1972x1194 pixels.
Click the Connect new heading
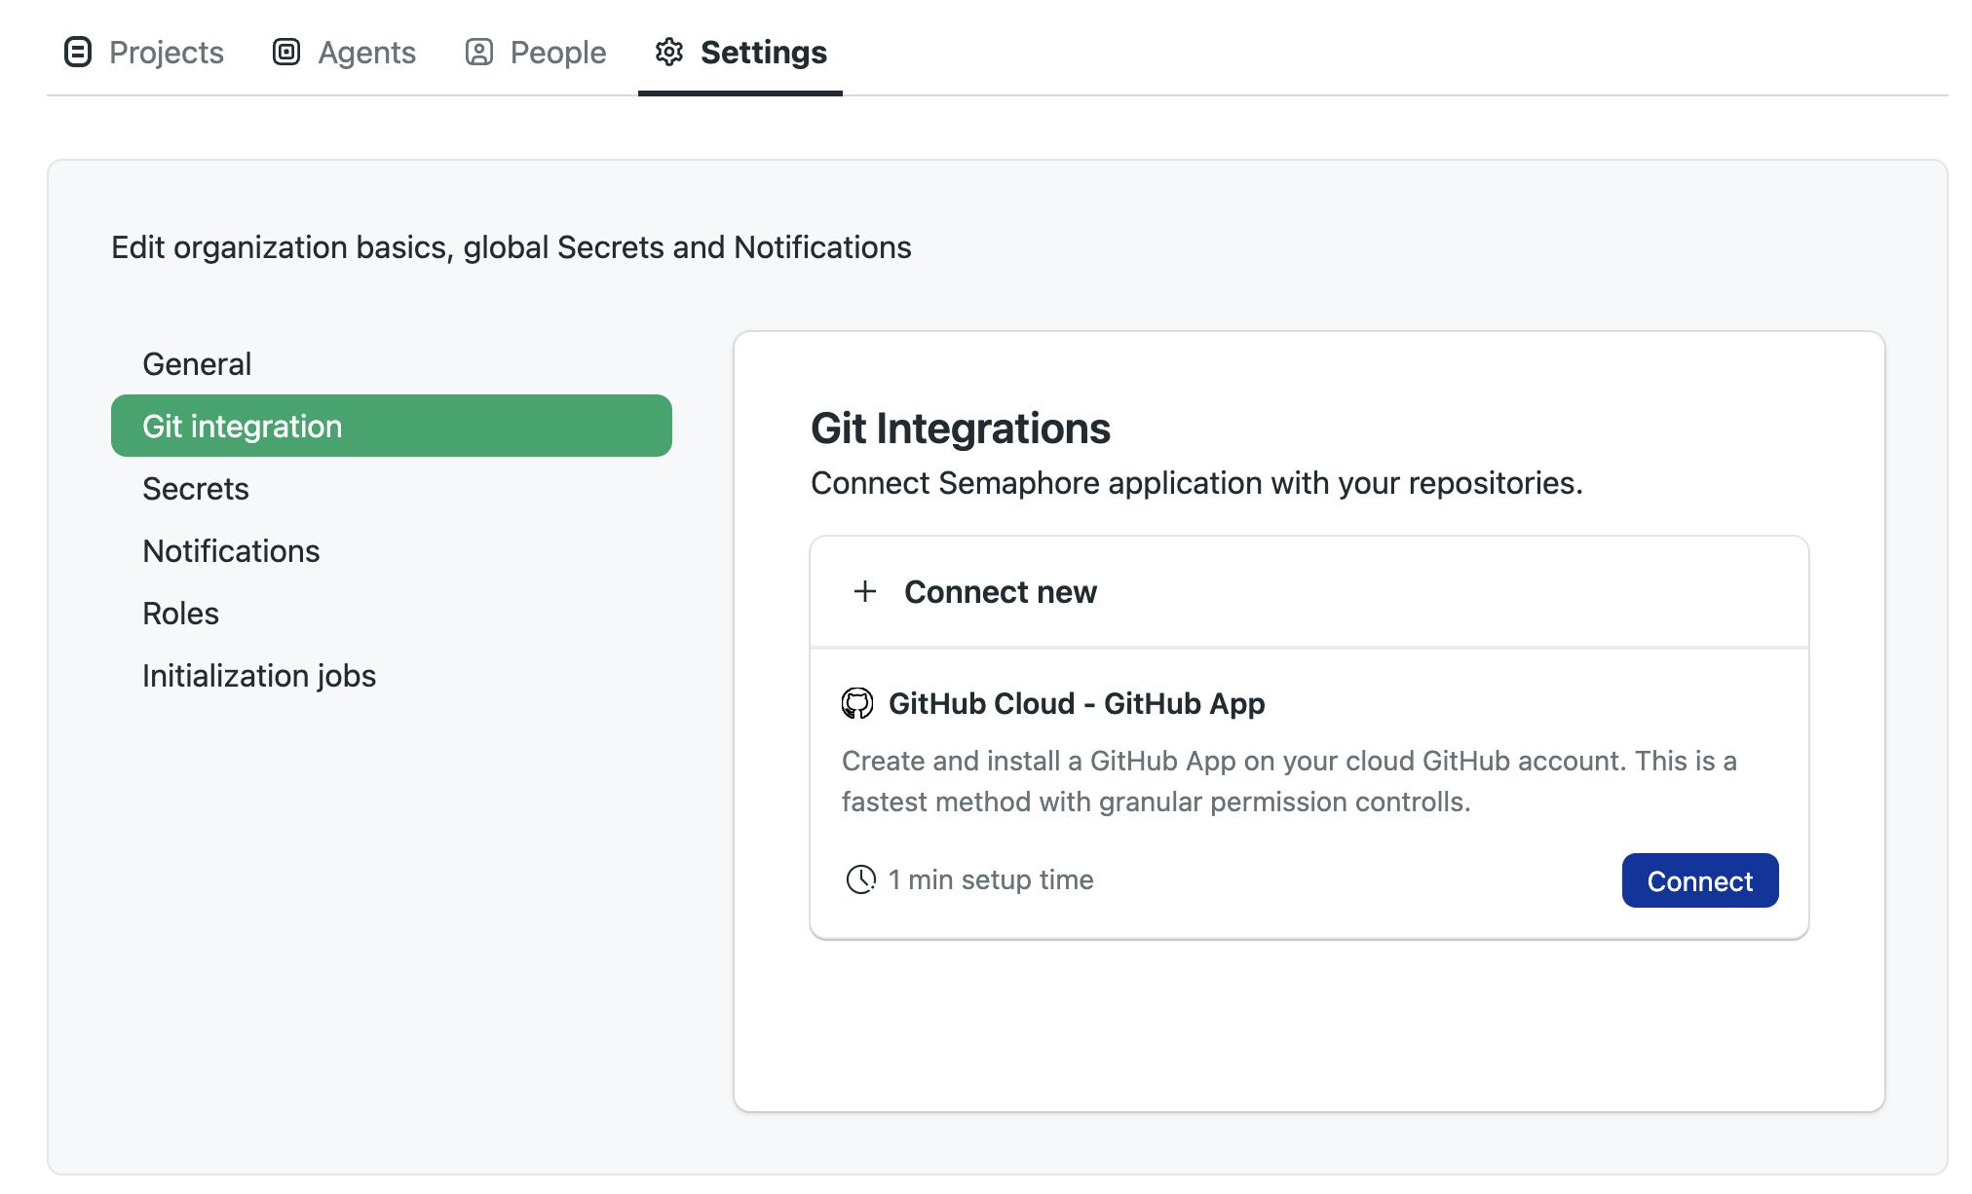[1000, 591]
